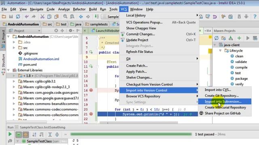Click the Save All floppy icon

coord(11,17)
